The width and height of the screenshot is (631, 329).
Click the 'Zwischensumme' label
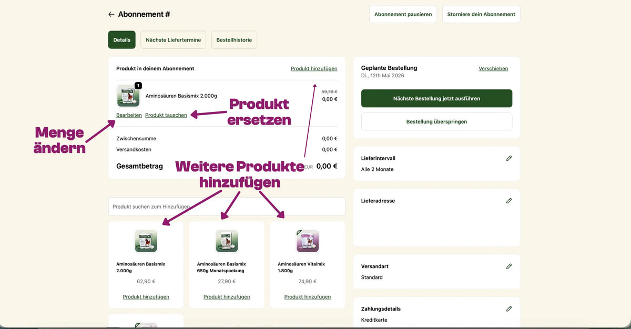136,139
